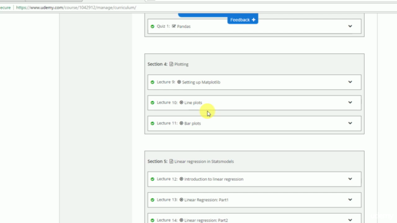The width and height of the screenshot is (397, 223).
Task: Click the Linear regression: Part2 title
Action: [x=206, y=221]
